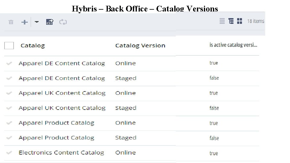Screen dimensions: 290x163
Task: Select checkmark for Apparel Product Catalog Online row
Action: tap(9, 123)
